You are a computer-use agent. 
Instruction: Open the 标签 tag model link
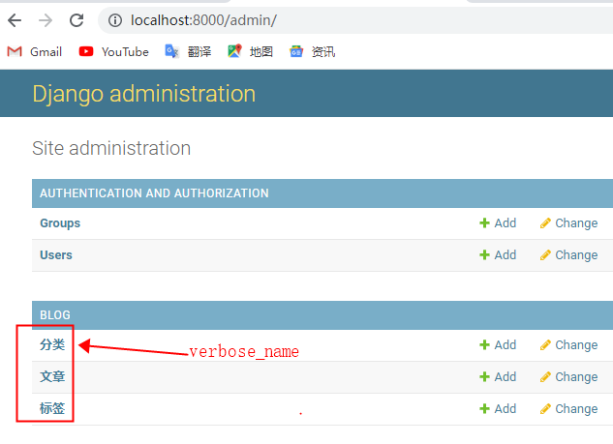(x=52, y=409)
